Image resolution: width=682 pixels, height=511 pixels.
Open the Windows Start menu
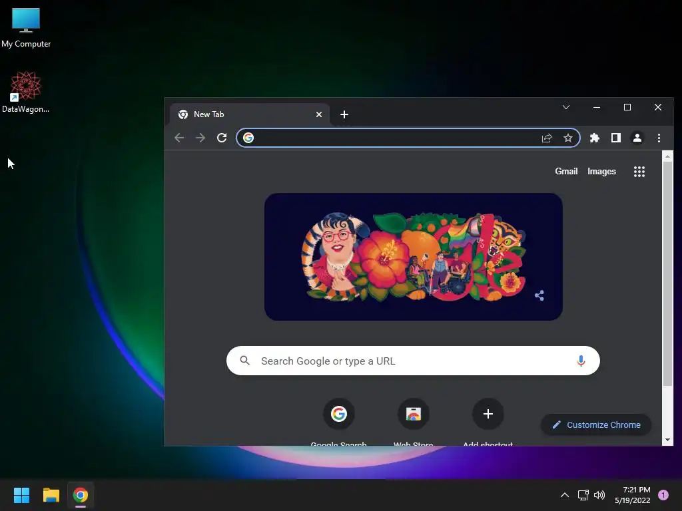click(21, 495)
